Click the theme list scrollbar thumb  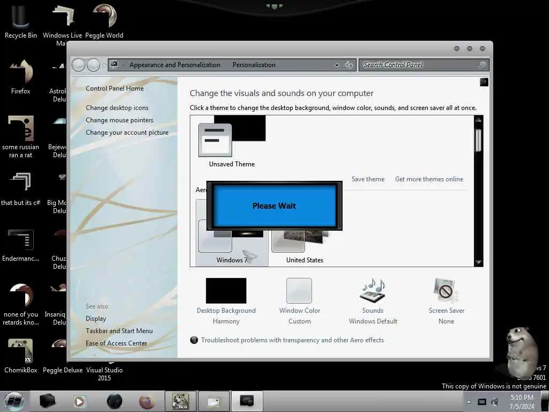click(x=478, y=140)
